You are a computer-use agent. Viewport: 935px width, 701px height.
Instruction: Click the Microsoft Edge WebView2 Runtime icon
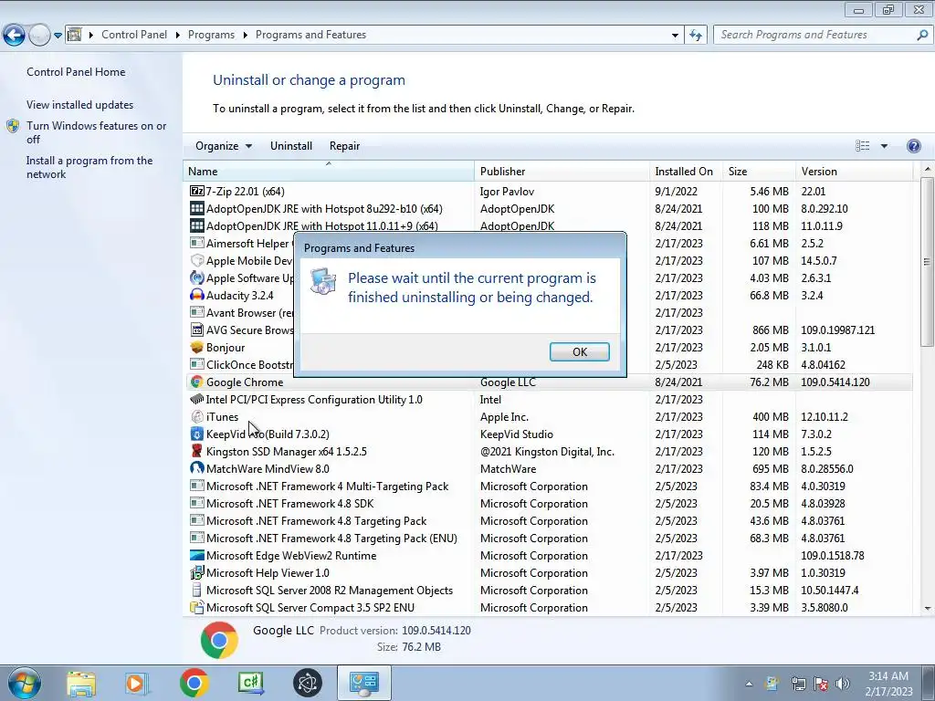pos(197,555)
